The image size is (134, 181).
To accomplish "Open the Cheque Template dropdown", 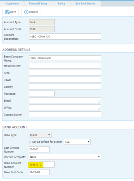I will 65,157.
